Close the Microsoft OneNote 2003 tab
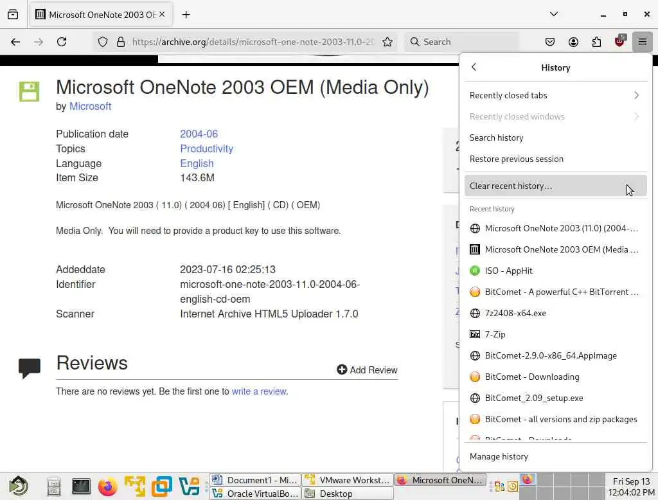 point(162,14)
